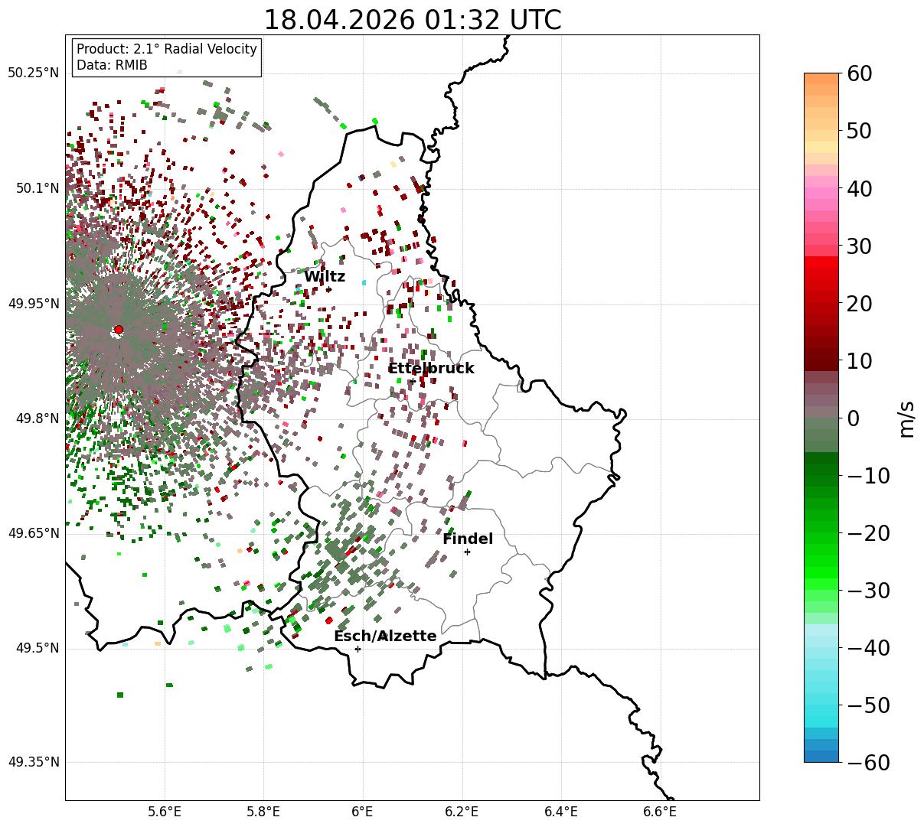
Task: Click the plot title timestamp 18.04.2026 01:32 UTC
Action: click(x=412, y=20)
